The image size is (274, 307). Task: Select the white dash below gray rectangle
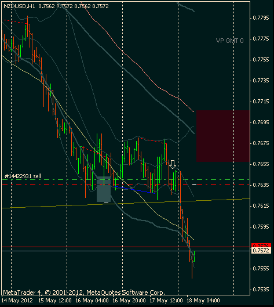point(107,203)
